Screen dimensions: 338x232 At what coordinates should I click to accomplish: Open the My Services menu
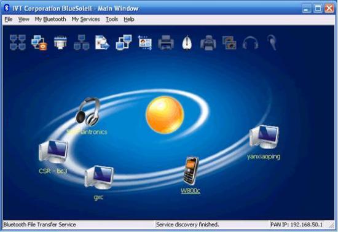86,20
